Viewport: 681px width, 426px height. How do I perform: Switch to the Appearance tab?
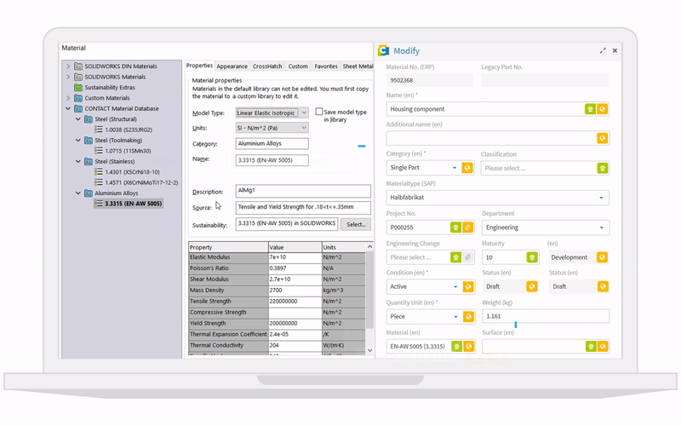pos(232,66)
